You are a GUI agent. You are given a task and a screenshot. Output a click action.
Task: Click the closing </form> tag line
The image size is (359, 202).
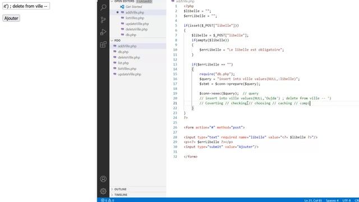tap(191, 157)
